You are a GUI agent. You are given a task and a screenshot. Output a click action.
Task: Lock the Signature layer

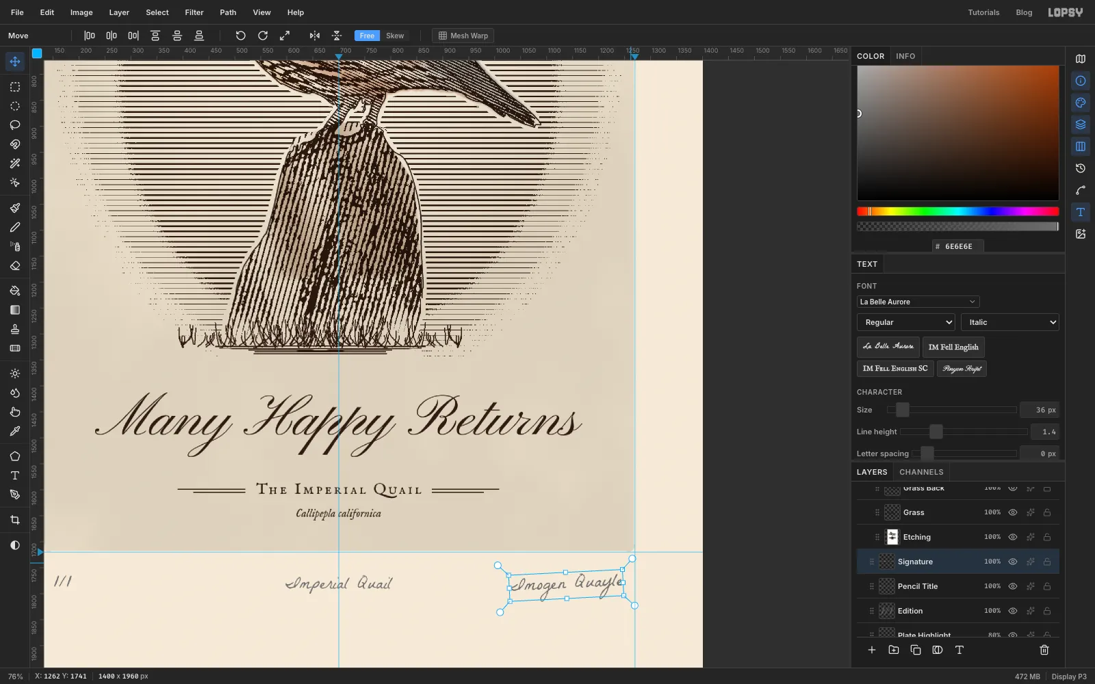click(1047, 562)
